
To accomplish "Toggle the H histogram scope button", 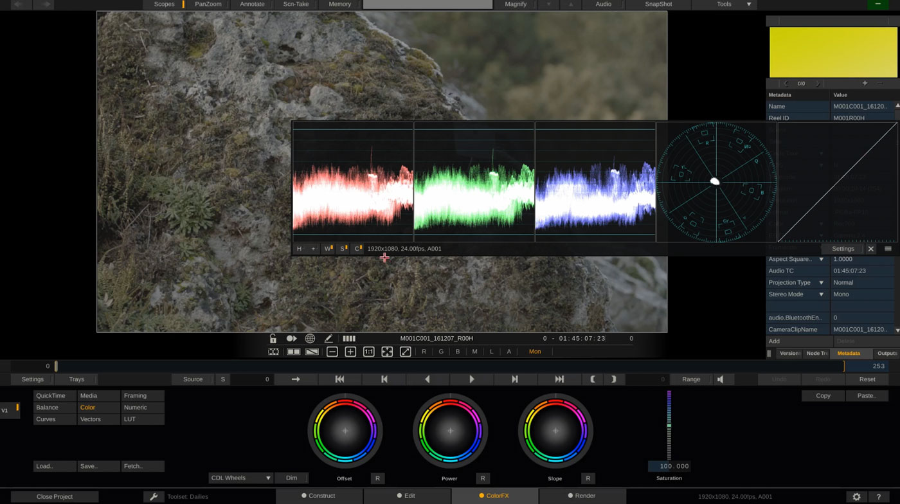I will point(299,249).
